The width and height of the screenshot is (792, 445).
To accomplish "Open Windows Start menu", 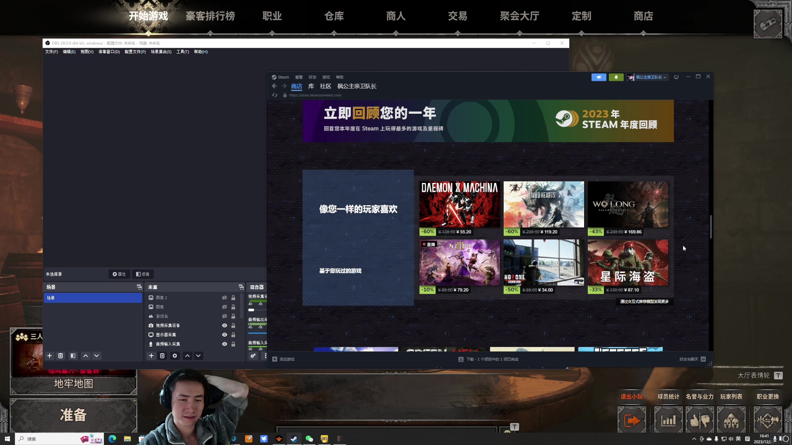I will [x=7, y=439].
